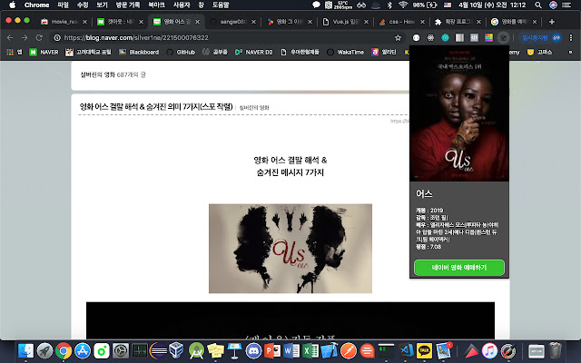
Task: Click the Wi-Fi status icon
Action: [403, 5]
